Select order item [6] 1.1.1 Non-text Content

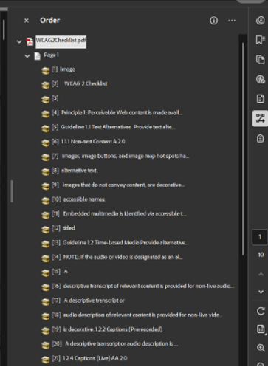(89, 142)
